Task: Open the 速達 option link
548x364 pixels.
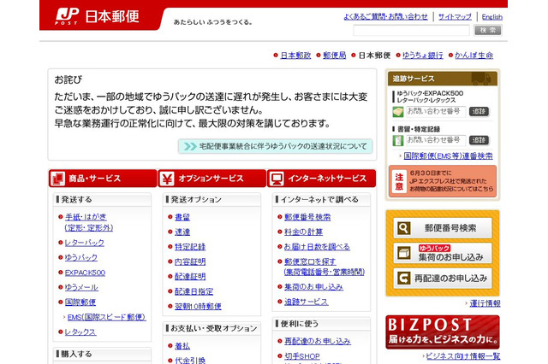Action: tap(182, 232)
